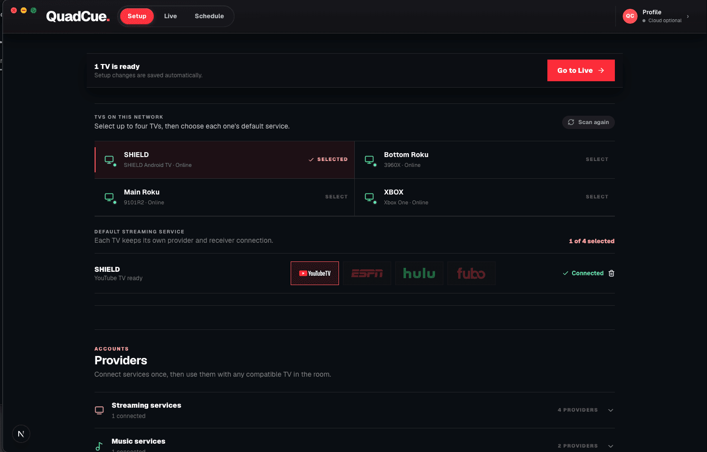This screenshot has height=452, width=707.
Task: Click the XBOX monitor icon
Action: [370, 197]
